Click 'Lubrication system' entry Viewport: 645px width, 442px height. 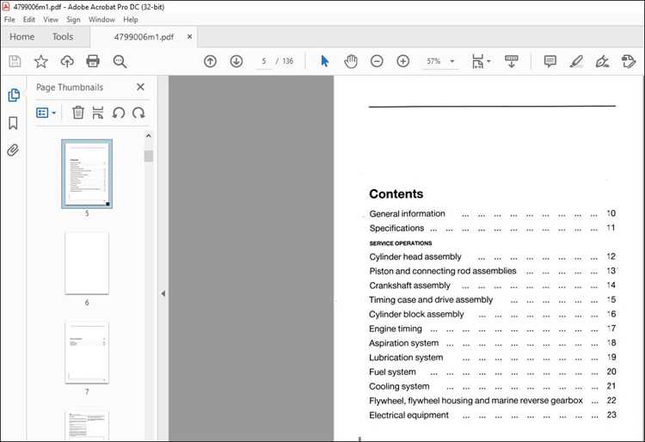click(406, 358)
